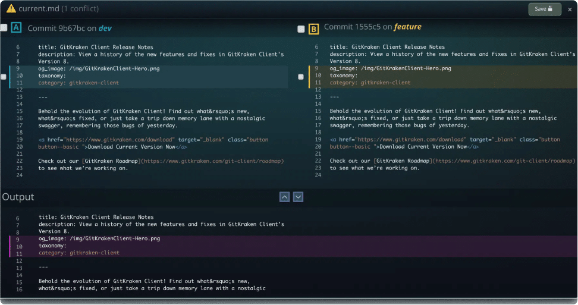This screenshot has width=578, height=305.
Task: Click the category line in Output pane
Action: [x=79, y=253]
